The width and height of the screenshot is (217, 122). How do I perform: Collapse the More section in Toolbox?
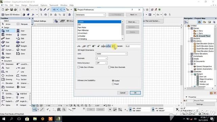[x=2, y=90]
